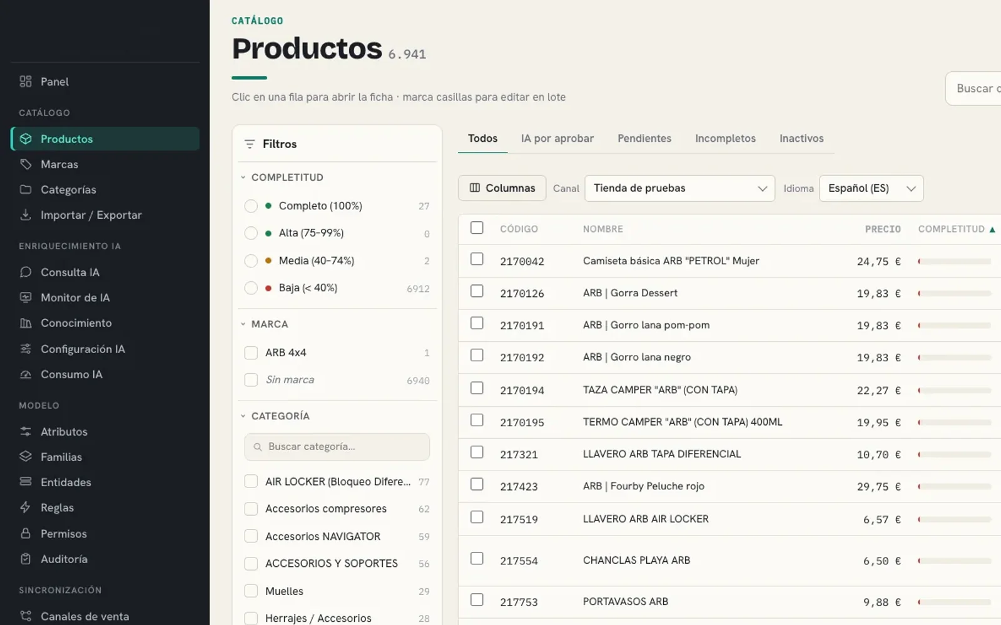Viewport: 1001px width, 625px height.
Task: Select the Baja (< 40%) radio filter
Action: point(251,288)
